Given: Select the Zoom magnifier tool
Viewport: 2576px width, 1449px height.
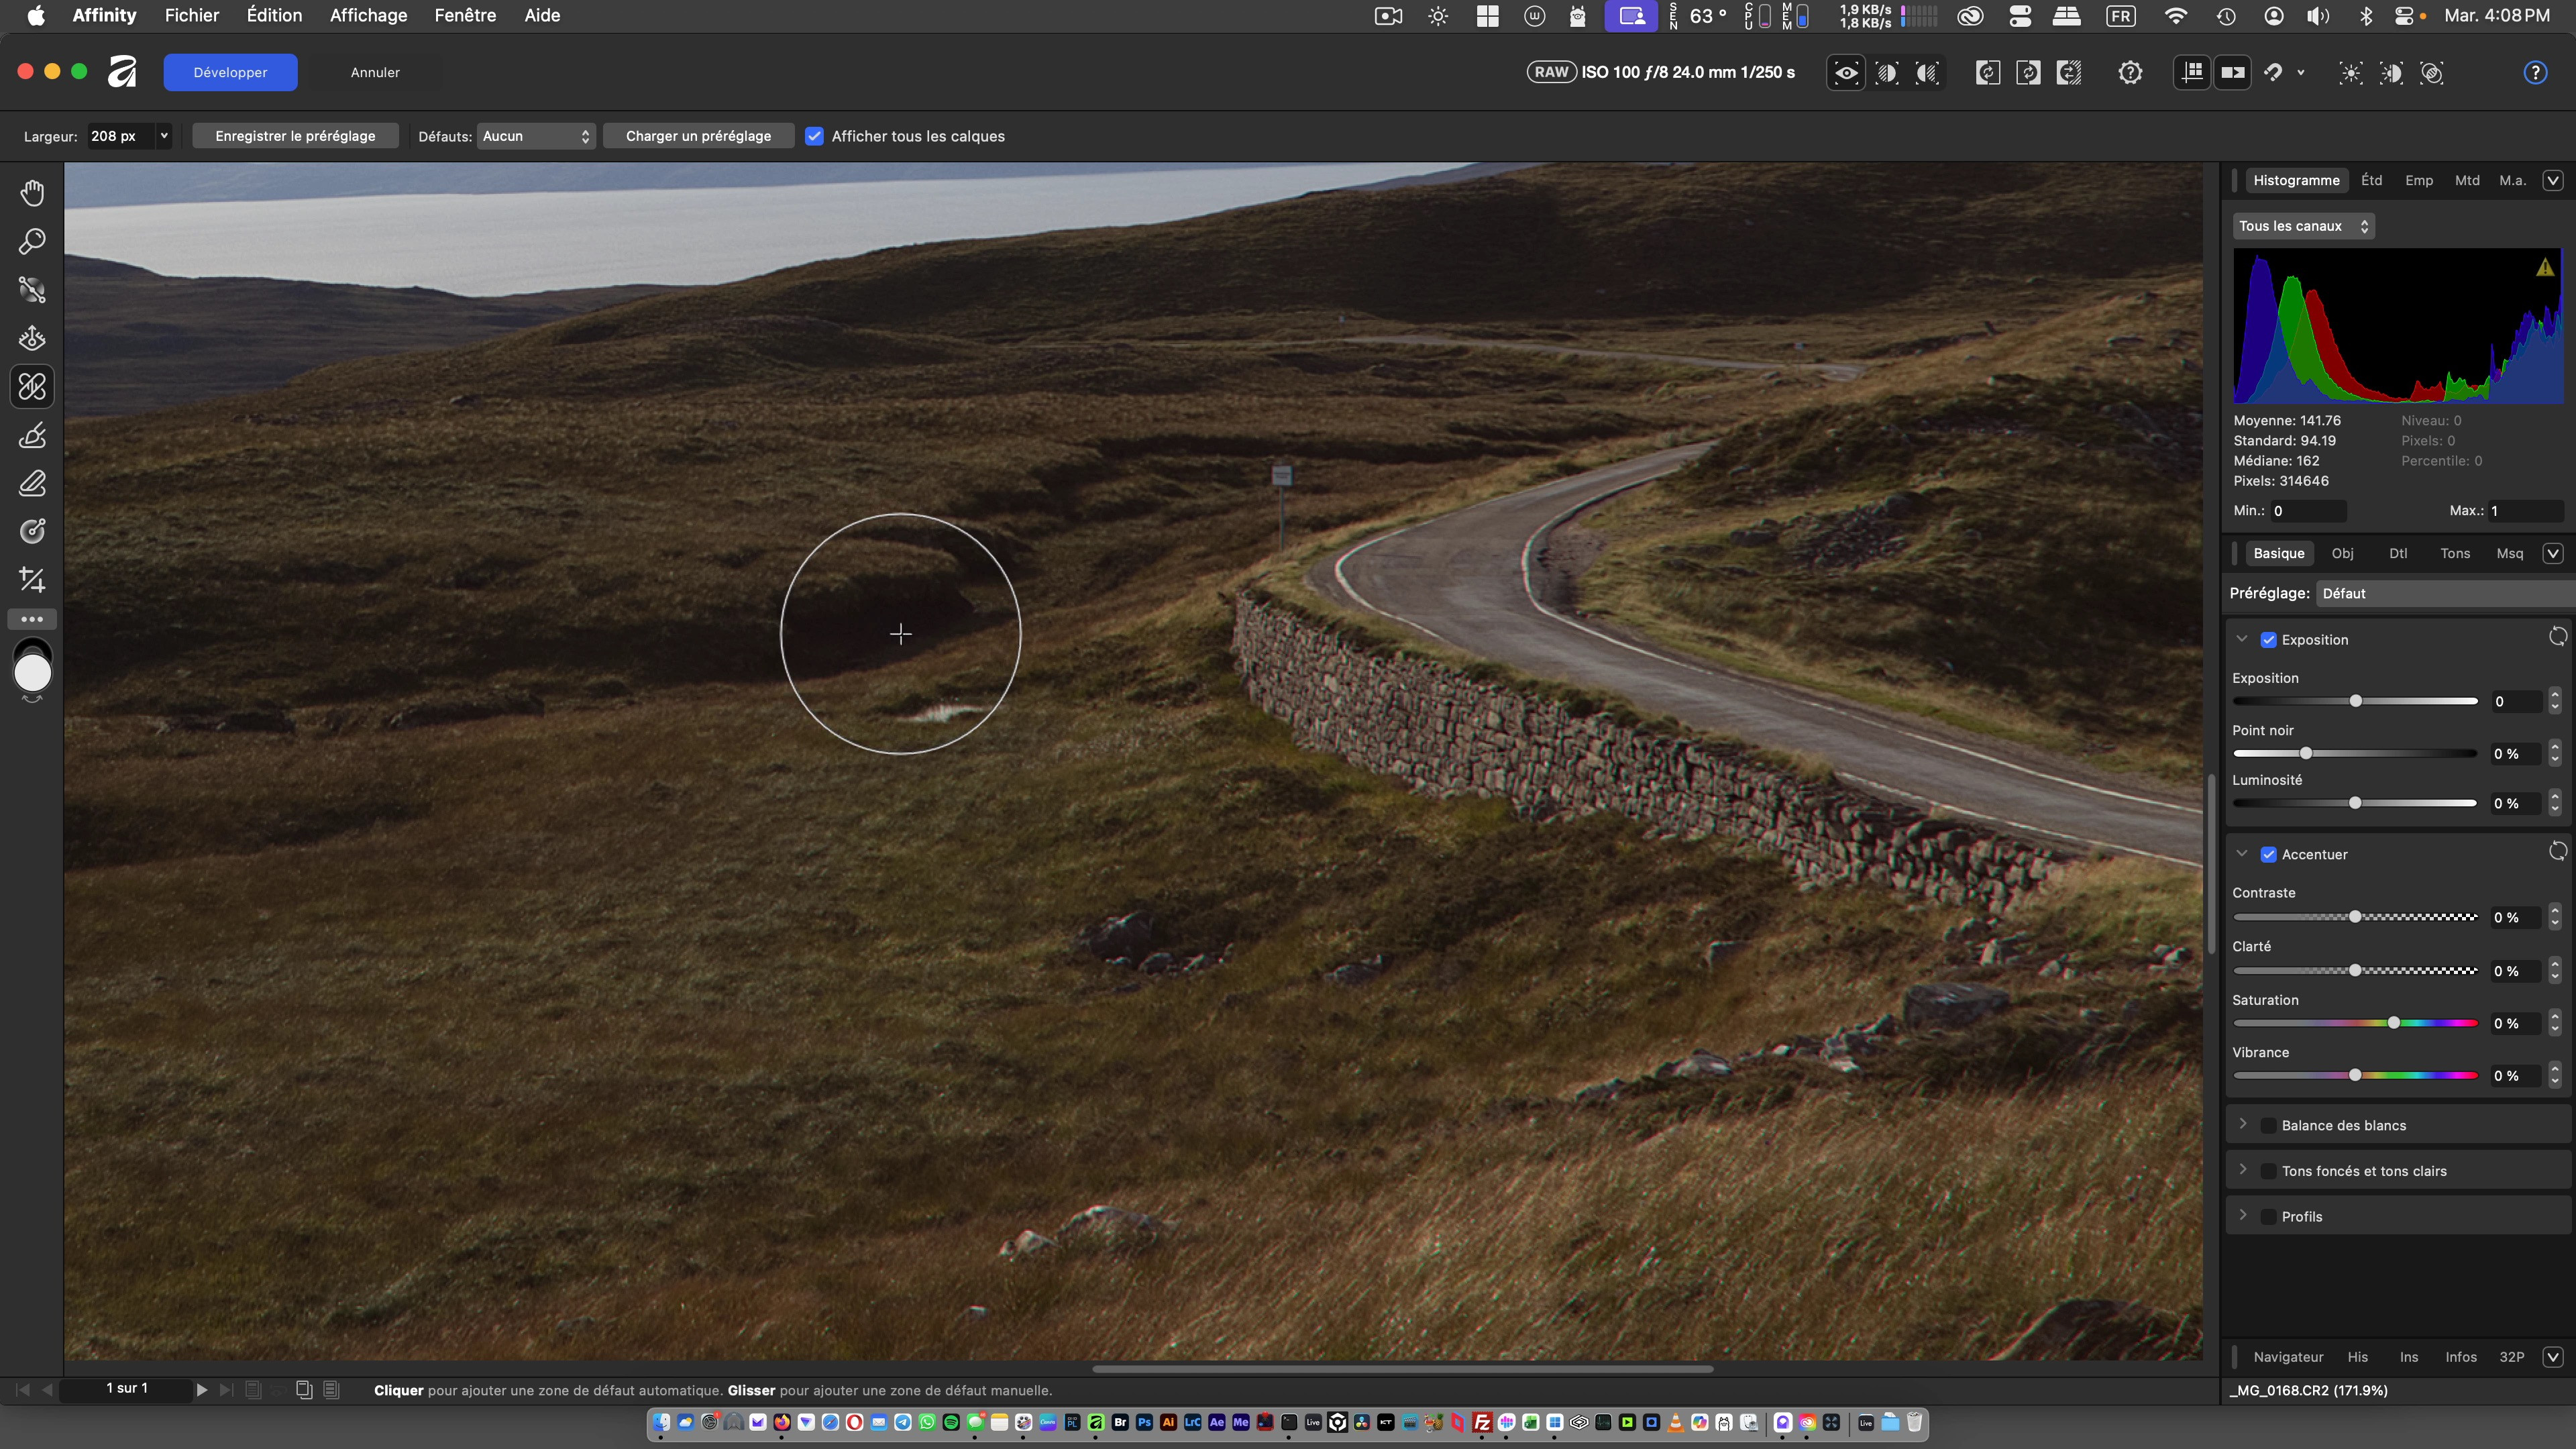Looking at the screenshot, I should pos(32,241).
